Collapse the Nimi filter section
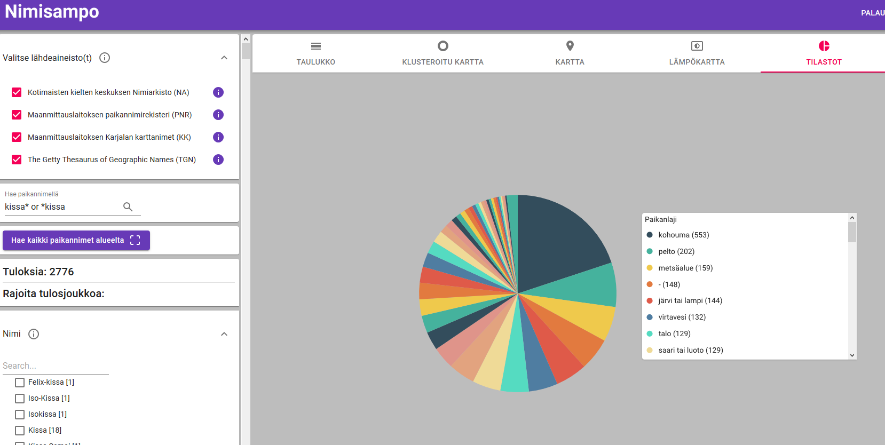Image resolution: width=885 pixels, height=445 pixels. click(224, 334)
